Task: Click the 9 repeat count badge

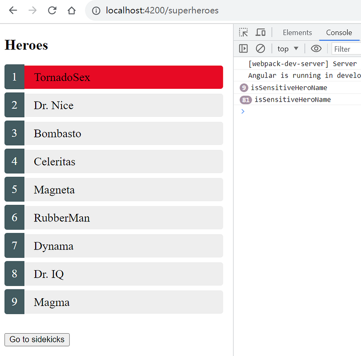Action: pyautogui.click(x=244, y=88)
